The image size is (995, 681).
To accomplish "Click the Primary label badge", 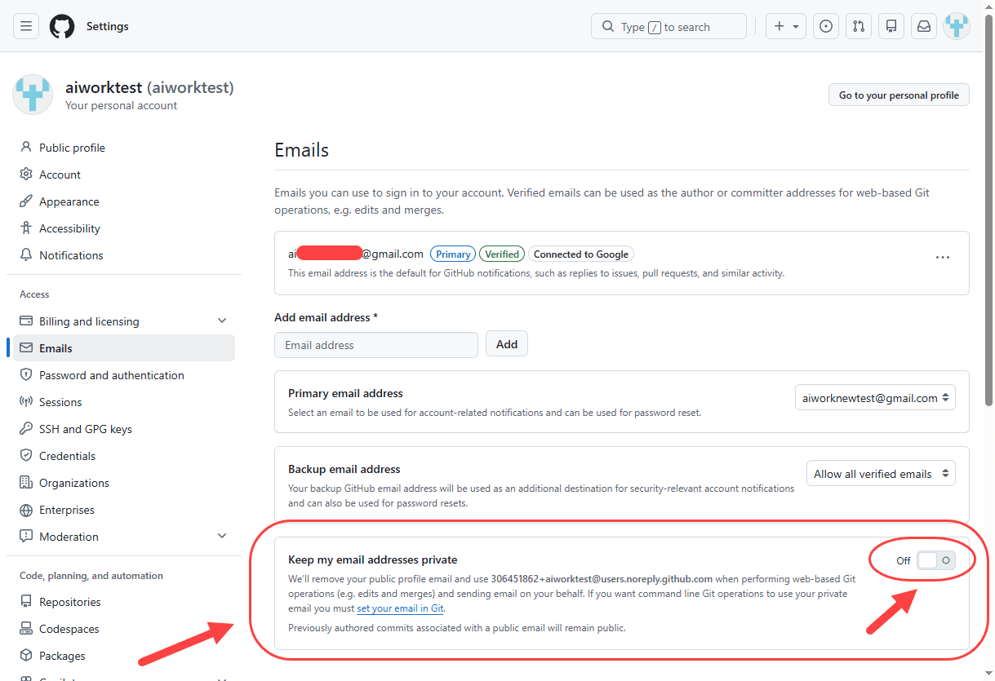I will 453,254.
